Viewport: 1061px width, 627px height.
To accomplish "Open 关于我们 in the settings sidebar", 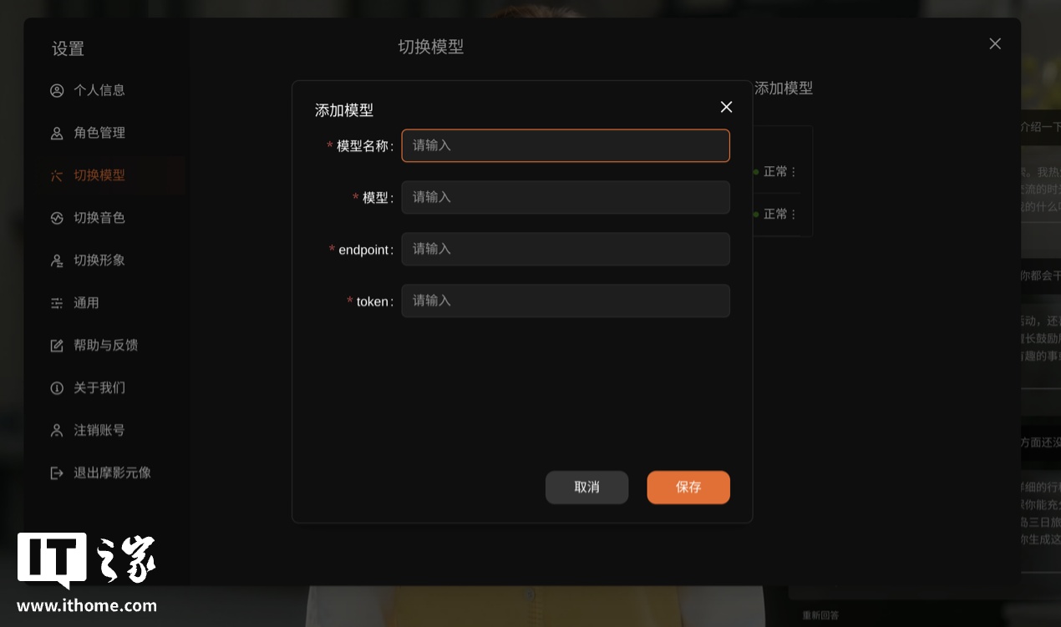I will tap(99, 388).
